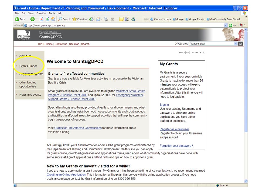This screenshot has width=259, height=194.
Task: Open Google Reader link
Action: (195, 19)
